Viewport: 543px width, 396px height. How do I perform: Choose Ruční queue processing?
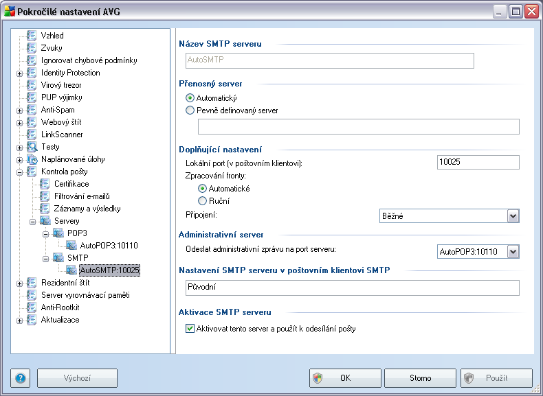[202, 201]
